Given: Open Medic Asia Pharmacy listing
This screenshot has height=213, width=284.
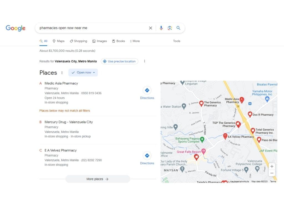Looking at the screenshot, I should pos(61,83).
